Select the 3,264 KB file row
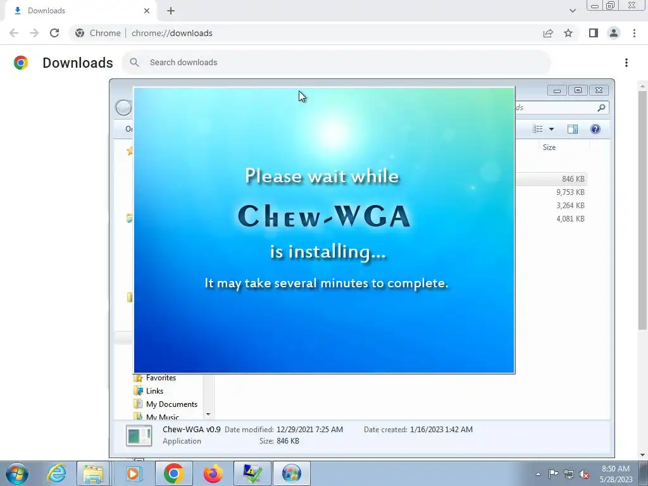This screenshot has height=486, width=648. [x=551, y=206]
